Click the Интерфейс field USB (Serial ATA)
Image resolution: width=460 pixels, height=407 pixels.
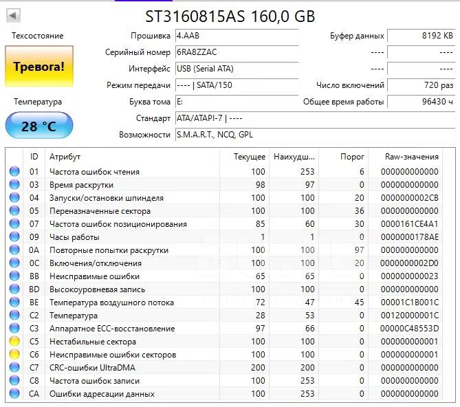tap(237, 69)
